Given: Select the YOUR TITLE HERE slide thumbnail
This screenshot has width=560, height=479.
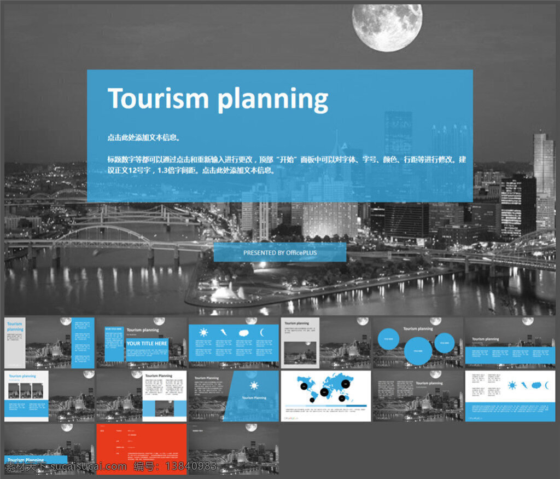Looking at the screenshot, I should (142, 343).
